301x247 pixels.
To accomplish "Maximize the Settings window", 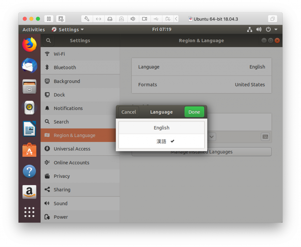I will click(270, 40).
